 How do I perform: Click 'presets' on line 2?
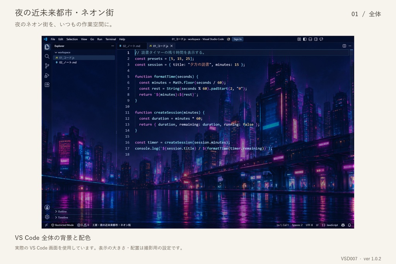click(x=155, y=58)
